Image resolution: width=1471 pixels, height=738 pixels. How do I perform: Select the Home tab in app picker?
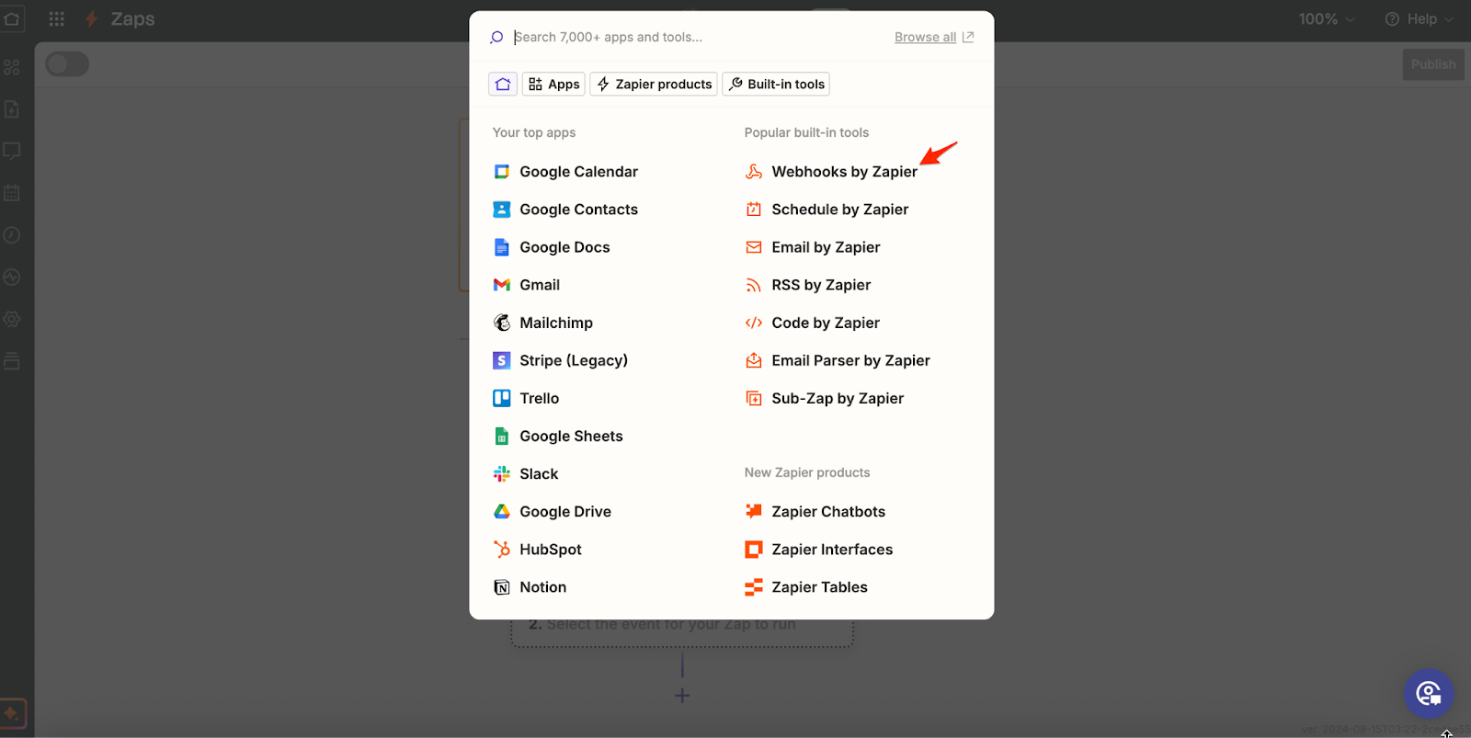click(x=503, y=84)
